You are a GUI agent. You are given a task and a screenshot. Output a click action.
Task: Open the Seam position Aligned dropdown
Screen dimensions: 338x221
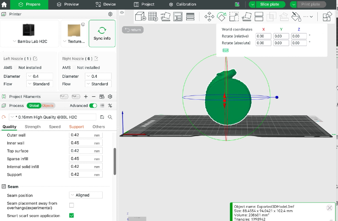86,195
